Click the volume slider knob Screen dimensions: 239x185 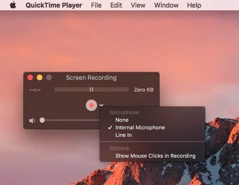coord(42,120)
